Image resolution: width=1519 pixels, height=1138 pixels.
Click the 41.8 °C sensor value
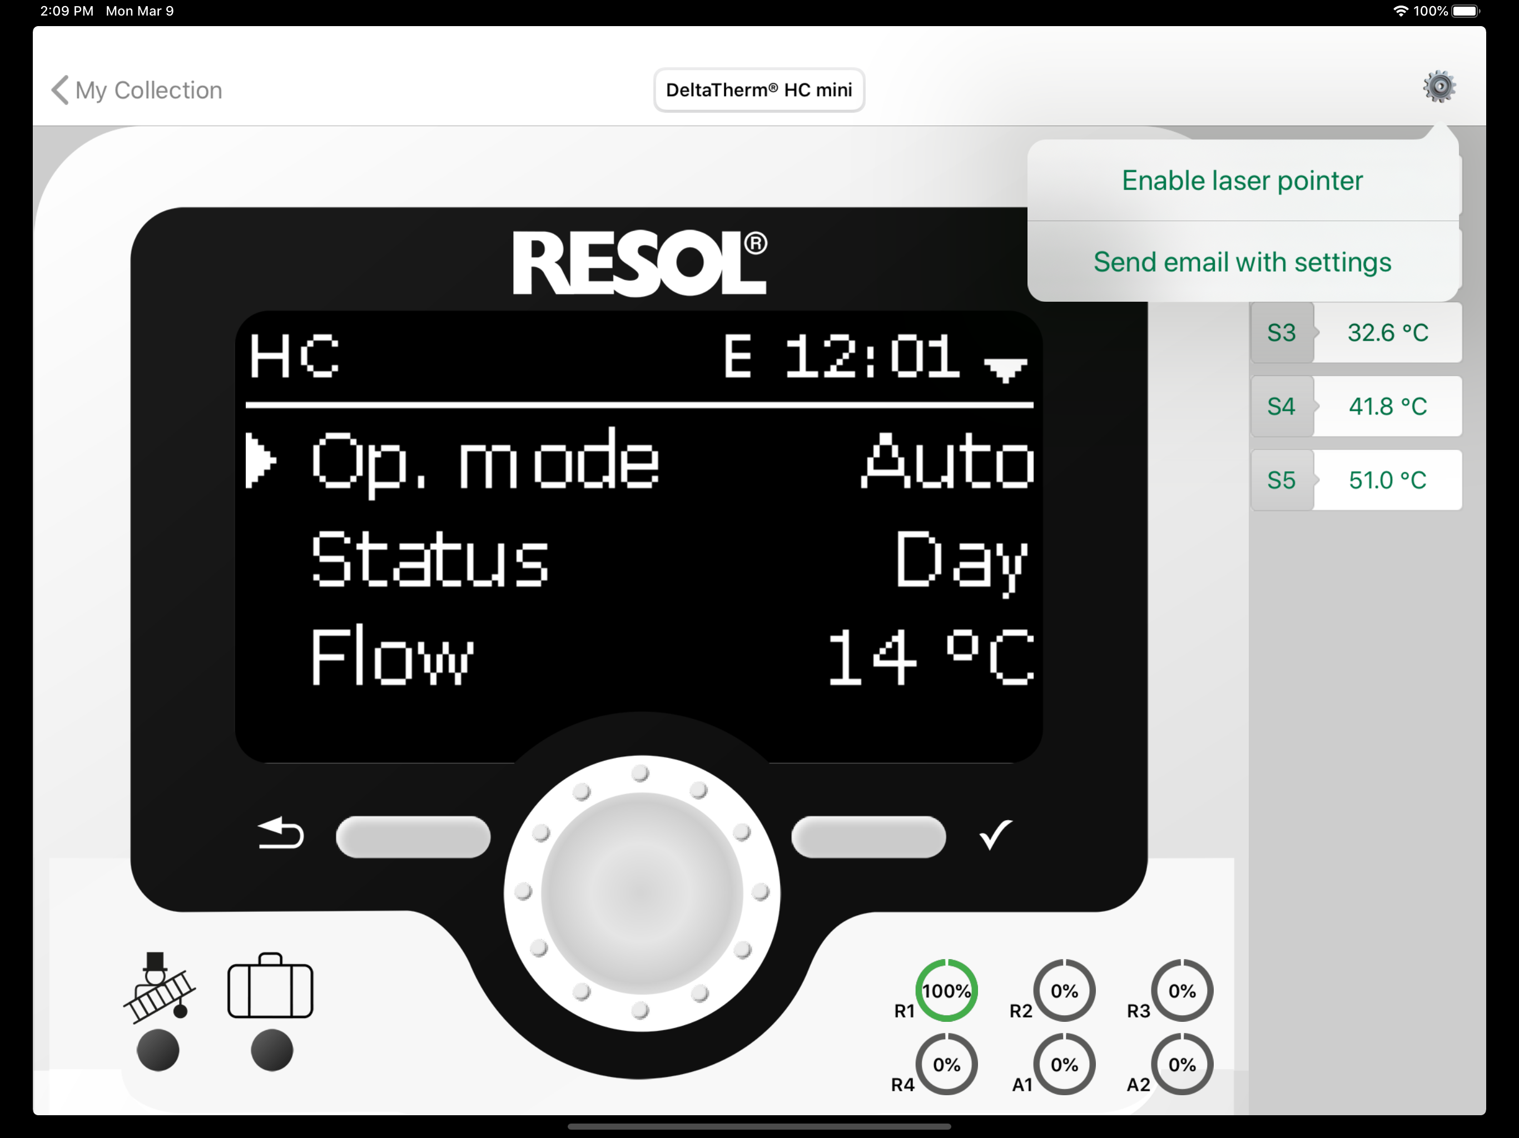1388,406
